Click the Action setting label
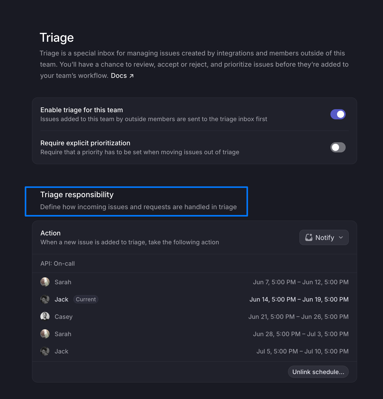Viewport: 383px width, 399px height. 51,233
